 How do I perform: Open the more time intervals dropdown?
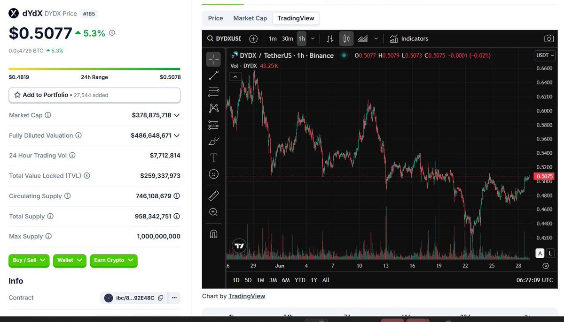tap(313, 39)
